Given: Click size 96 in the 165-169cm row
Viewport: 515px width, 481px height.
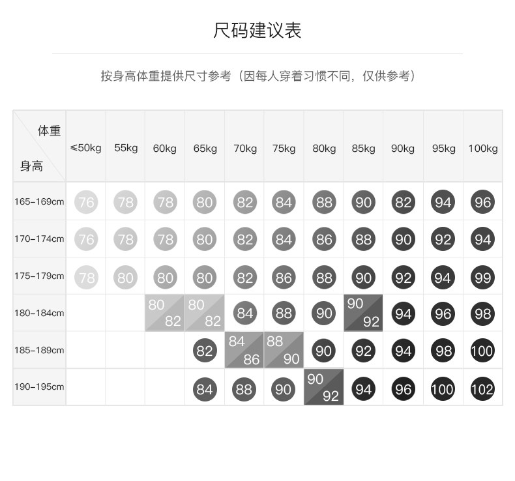Looking at the screenshot, I should [482, 202].
